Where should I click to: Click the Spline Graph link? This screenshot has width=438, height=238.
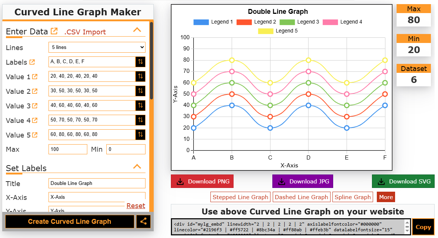pos(353,197)
